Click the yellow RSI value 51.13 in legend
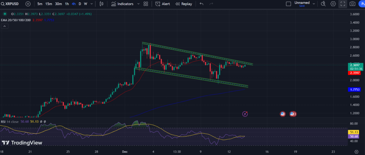Screen dimensions: 365x155 34,121
